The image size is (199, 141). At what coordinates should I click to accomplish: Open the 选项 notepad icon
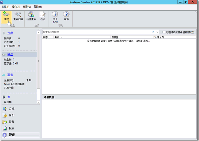[43, 14]
